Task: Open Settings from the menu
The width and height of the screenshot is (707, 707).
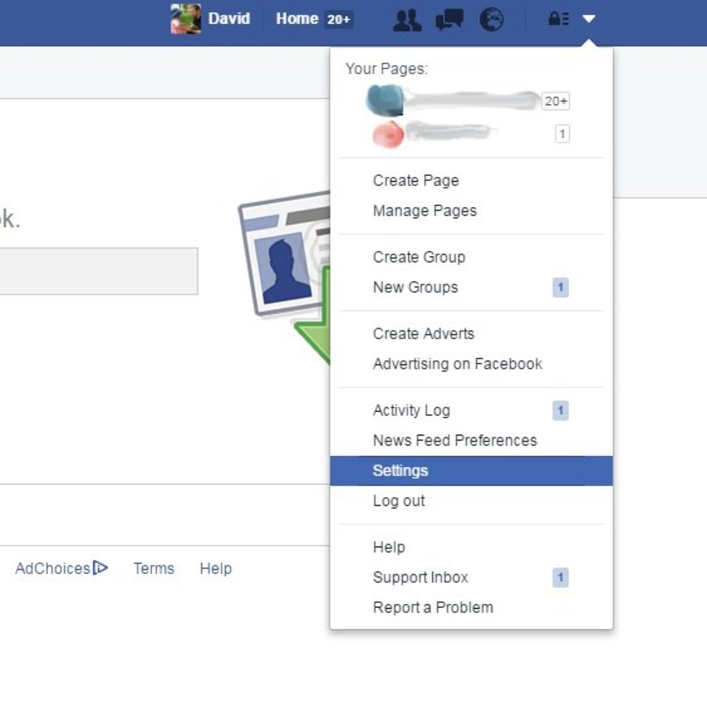Action: coord(471,470)
